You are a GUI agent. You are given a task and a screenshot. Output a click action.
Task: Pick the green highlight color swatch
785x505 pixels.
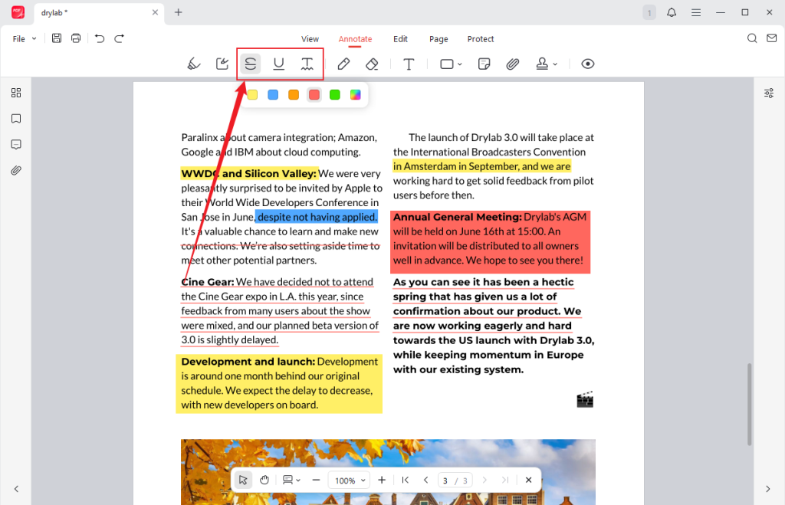pyautogui.click(x=334, y=94)
